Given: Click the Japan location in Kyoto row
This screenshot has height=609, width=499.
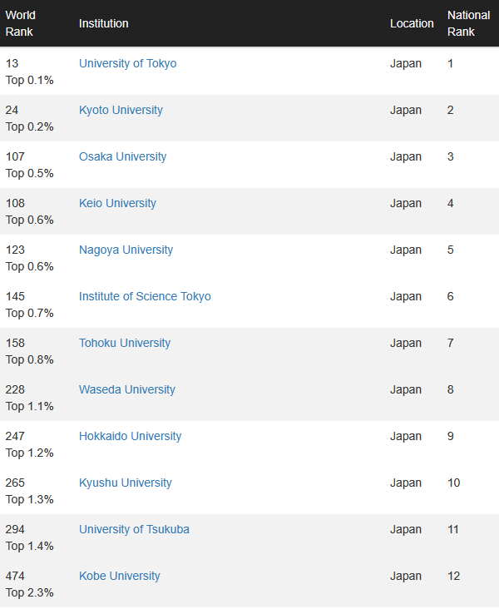Looking at the screenshot, I should 406,110.
